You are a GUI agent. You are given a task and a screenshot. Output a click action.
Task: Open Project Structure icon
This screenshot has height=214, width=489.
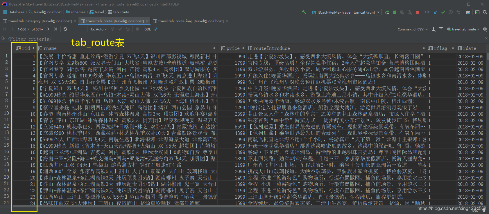click(x=468, y=12)
